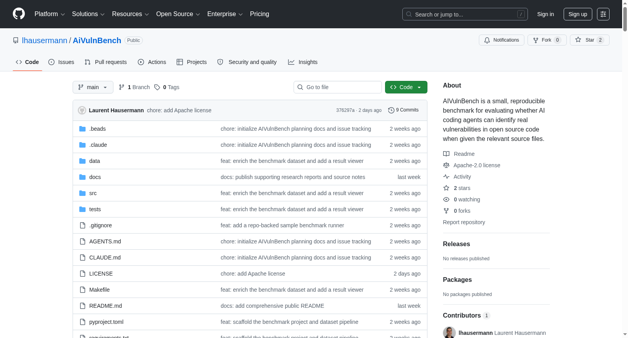The image size is (628, 338).
Task: Focus the Go to file field
Action: (x=338, y=87)
